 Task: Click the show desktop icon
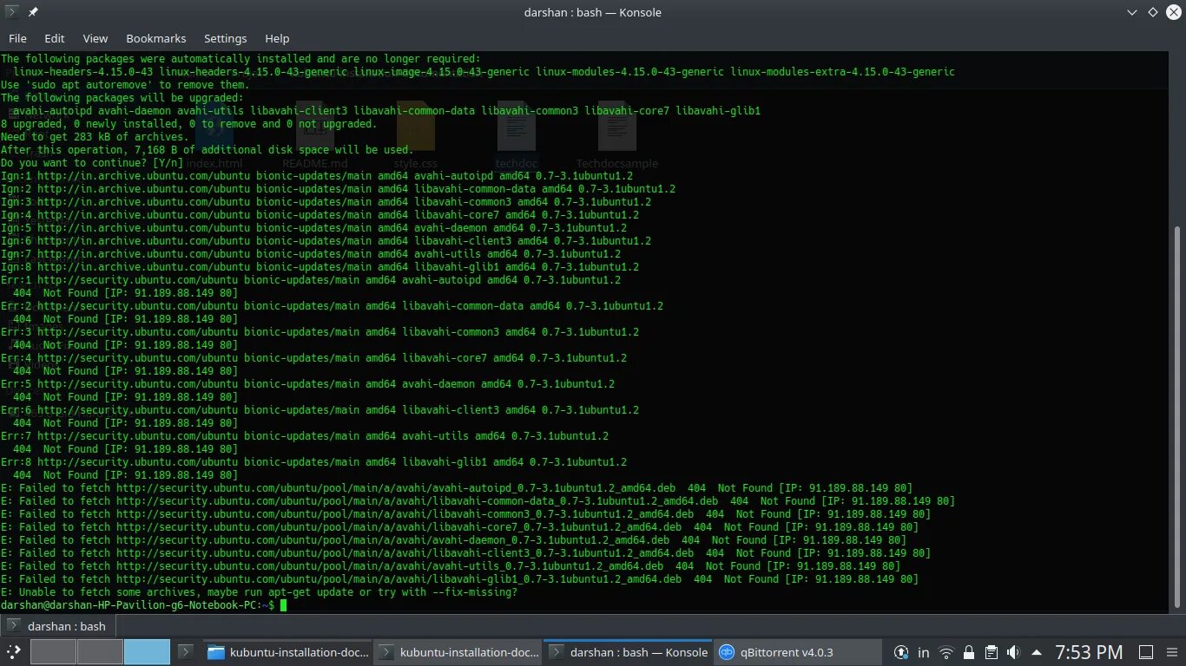coord(1145,652)
